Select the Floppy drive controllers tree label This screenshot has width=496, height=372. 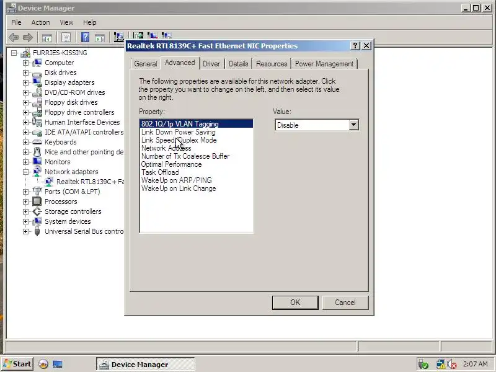click(79, 112)
